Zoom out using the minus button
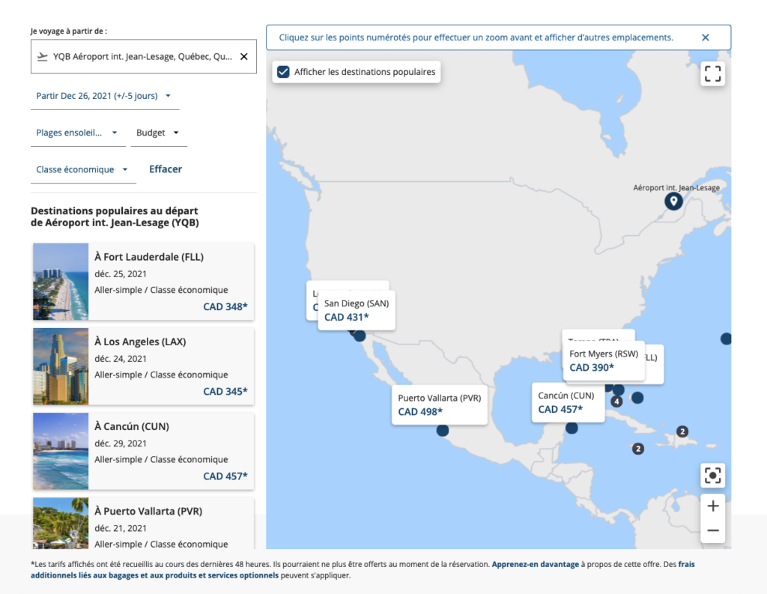767x594 pixels. (x=712, y=530)
